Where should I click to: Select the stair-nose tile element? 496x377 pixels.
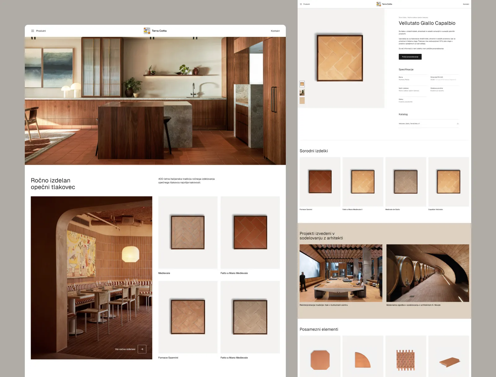(449, 362)
